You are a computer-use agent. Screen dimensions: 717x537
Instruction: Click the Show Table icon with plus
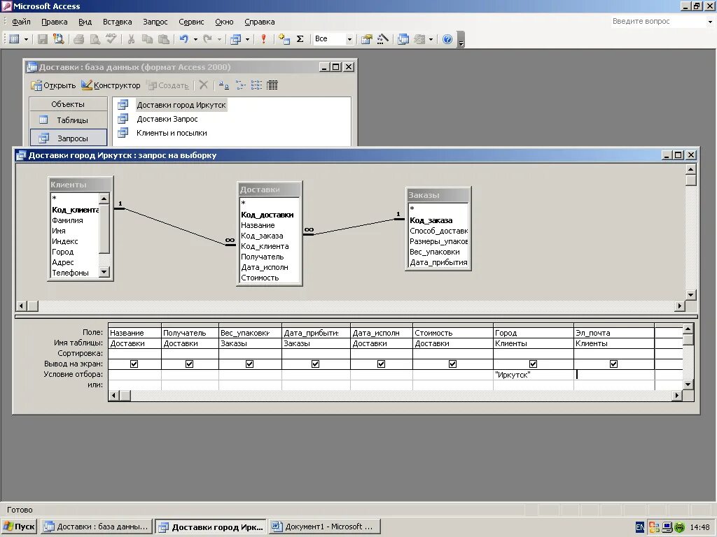pos(284,39)
